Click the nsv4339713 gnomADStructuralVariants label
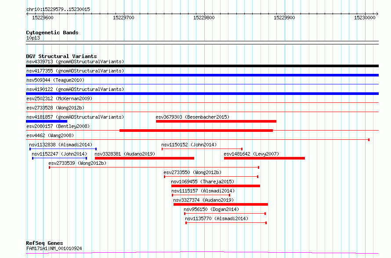The image size is (391, 258). pos(75,62)
